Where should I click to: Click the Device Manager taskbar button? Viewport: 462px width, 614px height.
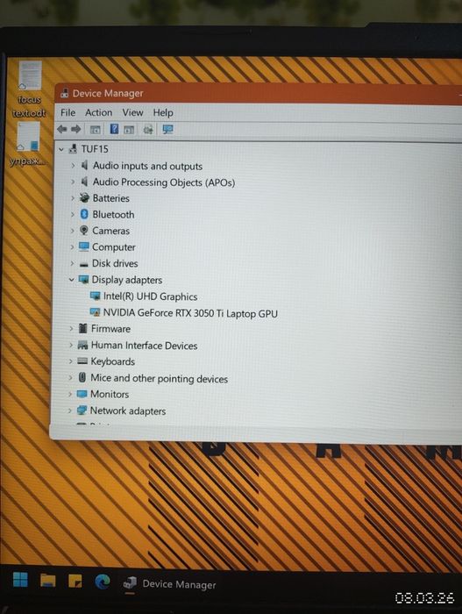click(169, 584)
